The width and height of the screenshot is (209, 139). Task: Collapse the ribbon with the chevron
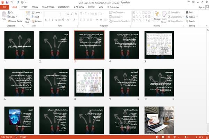207,26
